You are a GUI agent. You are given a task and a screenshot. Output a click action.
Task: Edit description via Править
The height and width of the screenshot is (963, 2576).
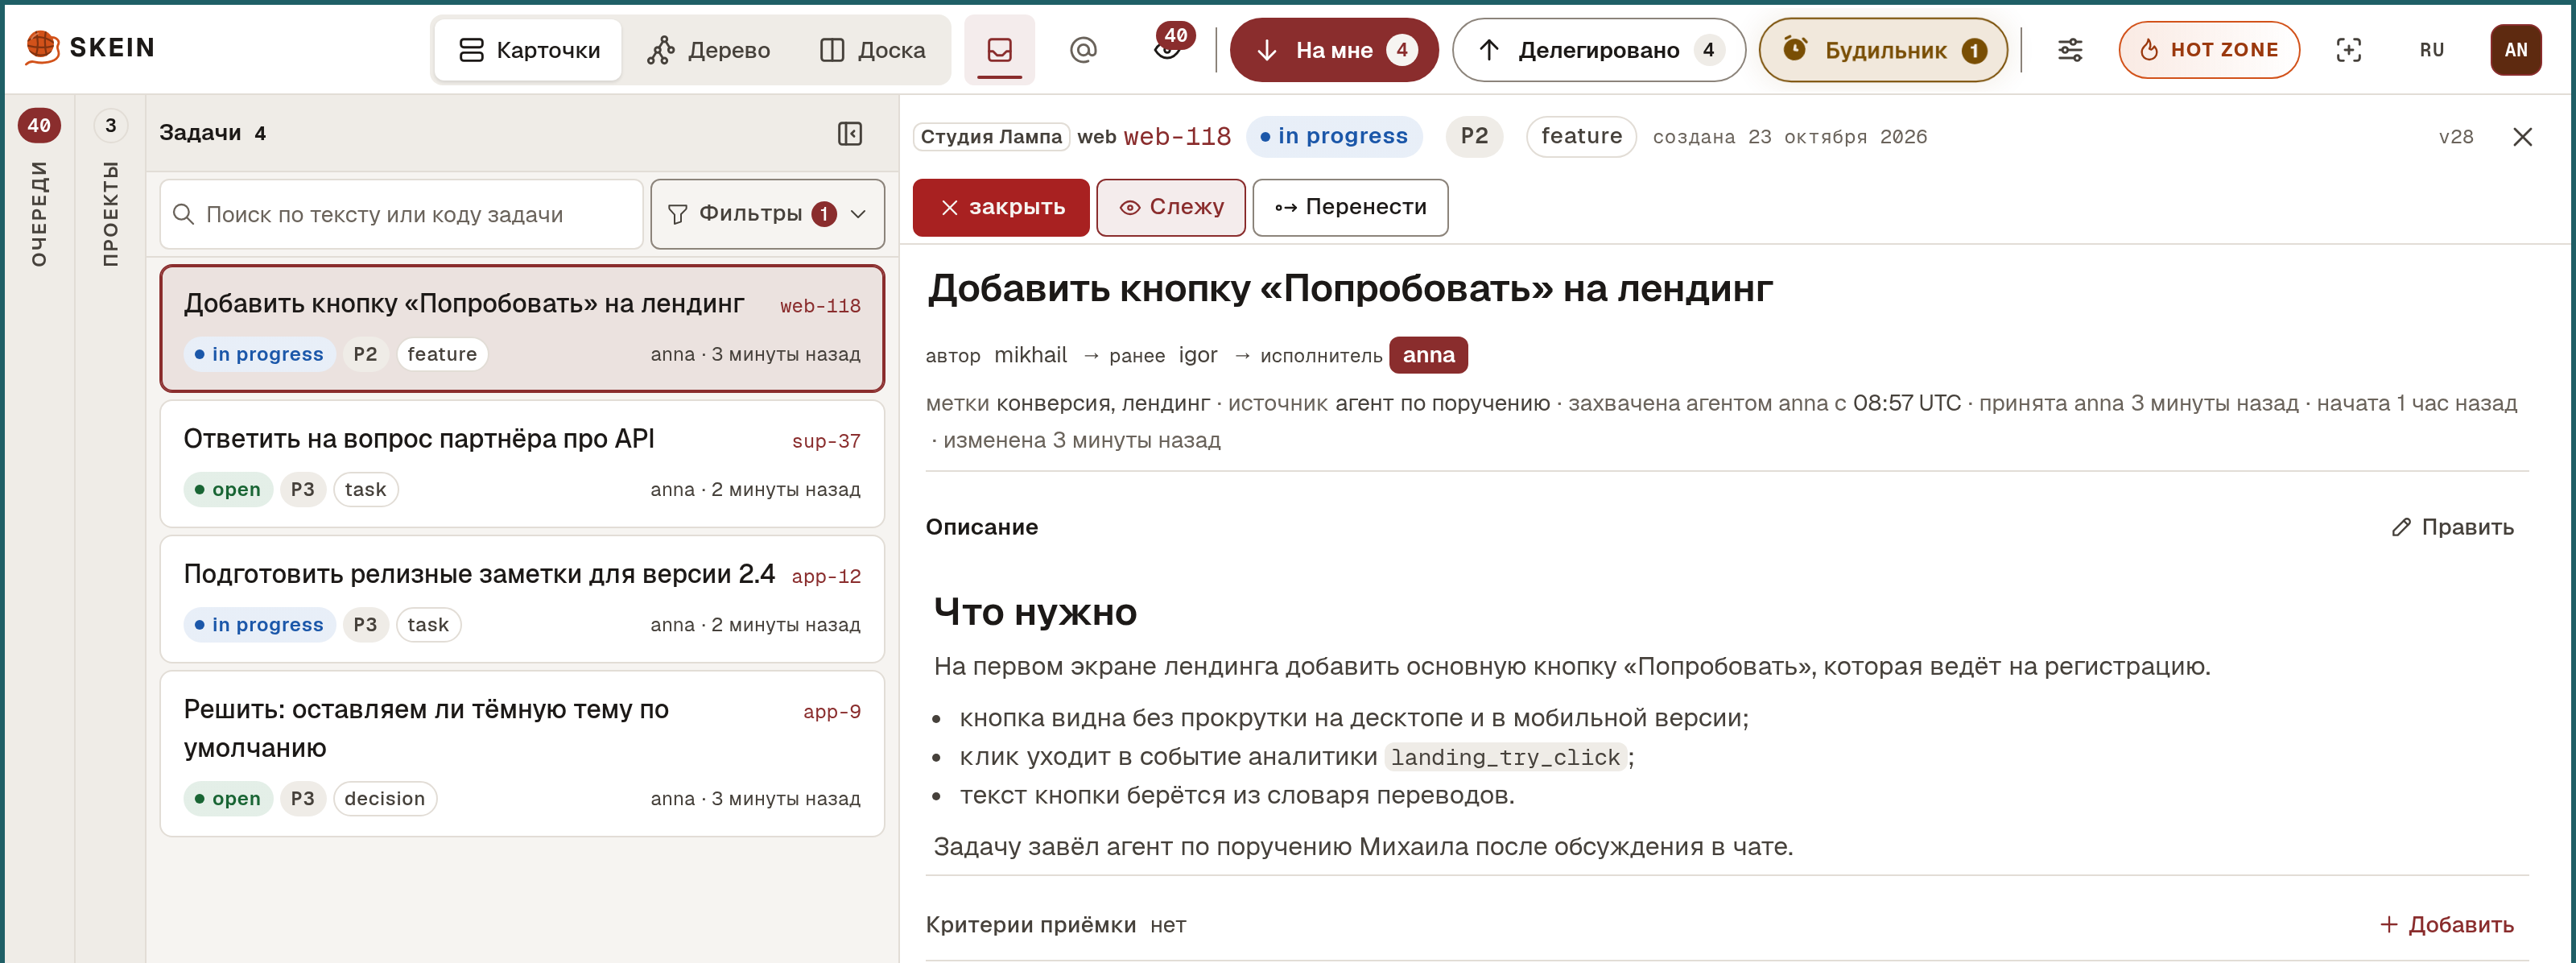pos(2451,527)
